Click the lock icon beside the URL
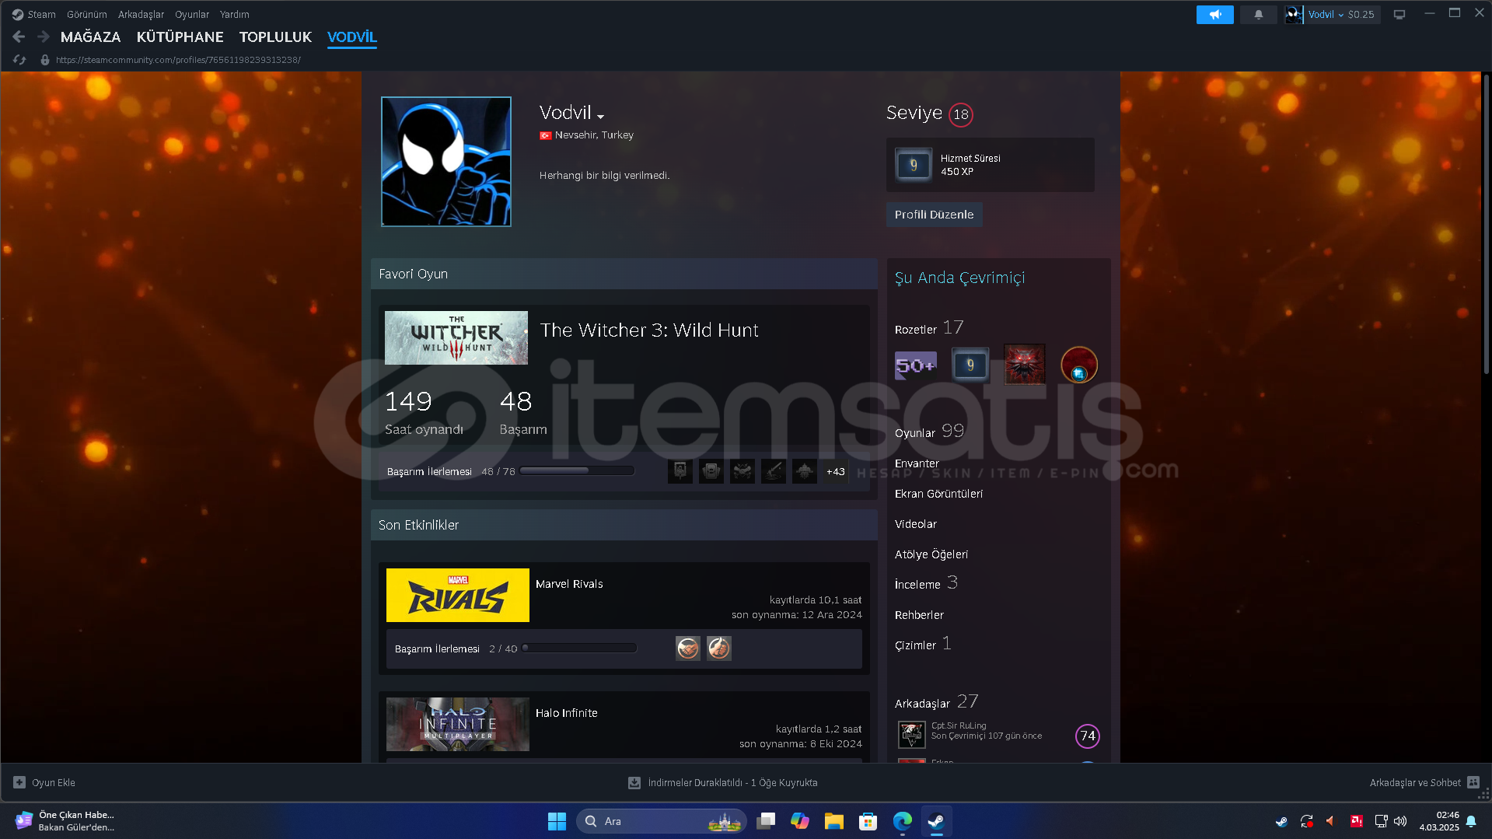The height and width of the screenshot is (839, 1492). (45, 60)
